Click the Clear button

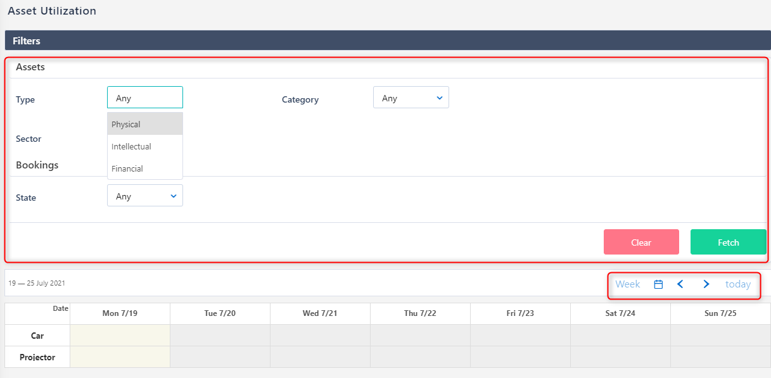pyautogui.click(x=641, y=242)
